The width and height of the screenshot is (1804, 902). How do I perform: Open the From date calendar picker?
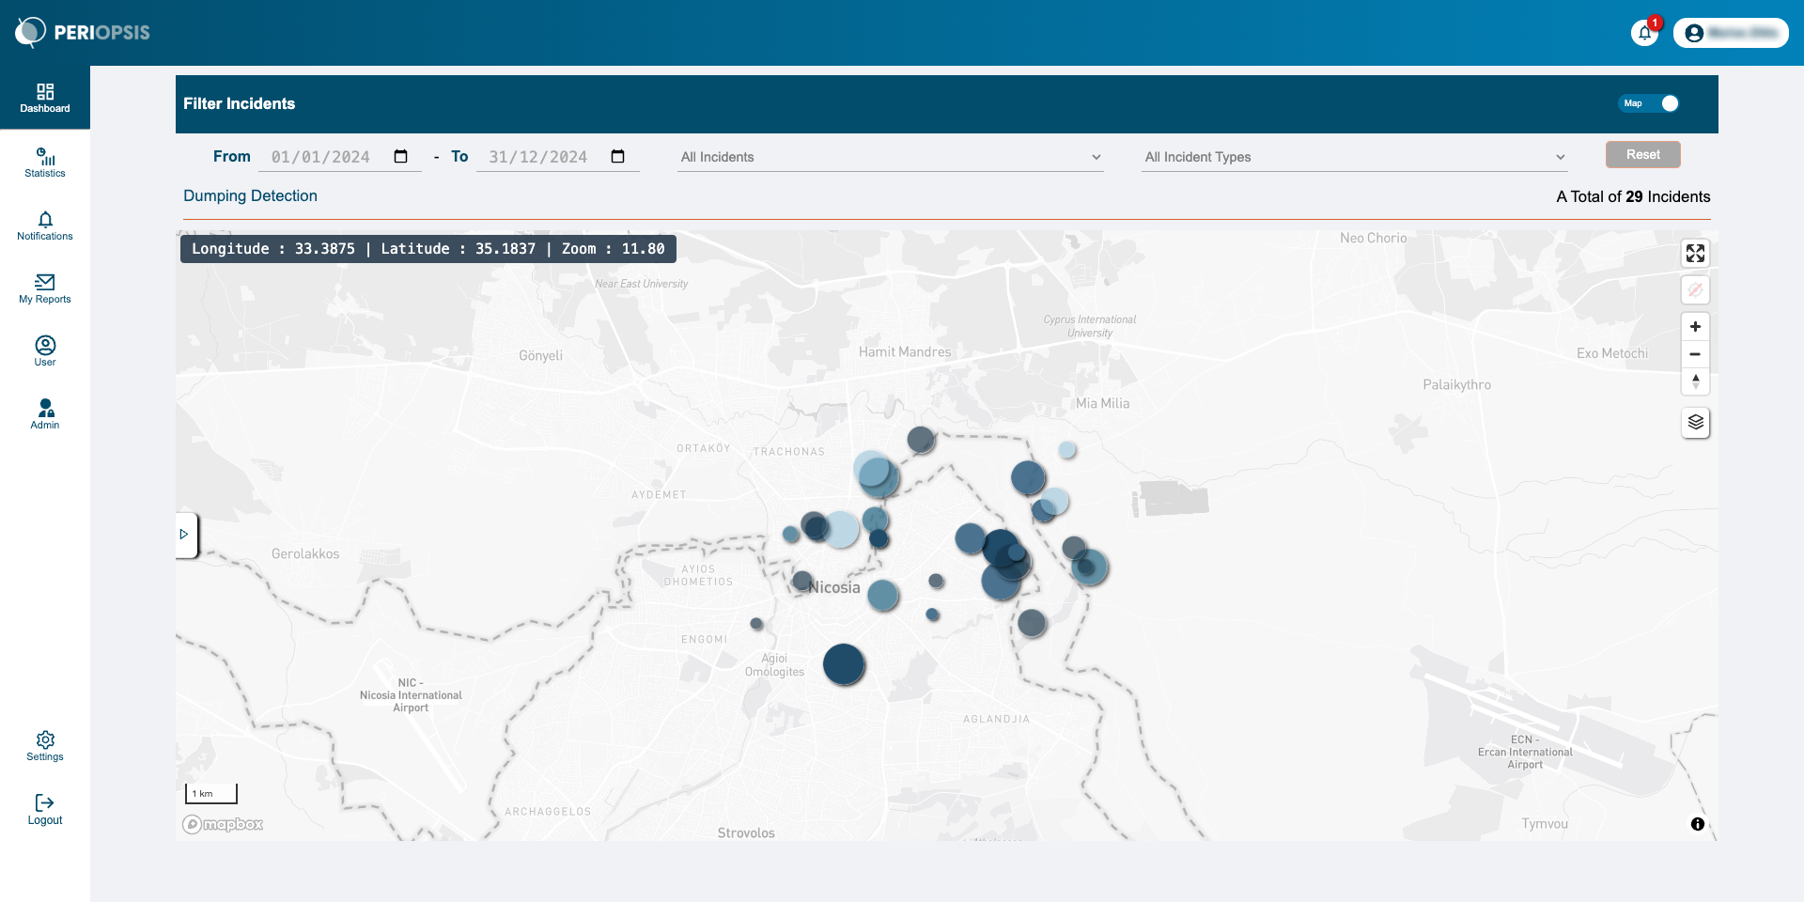401,157
